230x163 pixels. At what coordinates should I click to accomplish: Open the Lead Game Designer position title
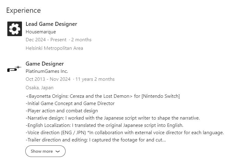pos(51,24)
